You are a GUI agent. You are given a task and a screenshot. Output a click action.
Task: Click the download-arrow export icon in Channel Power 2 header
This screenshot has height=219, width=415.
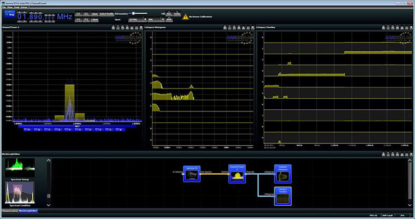tap(132, 27)
